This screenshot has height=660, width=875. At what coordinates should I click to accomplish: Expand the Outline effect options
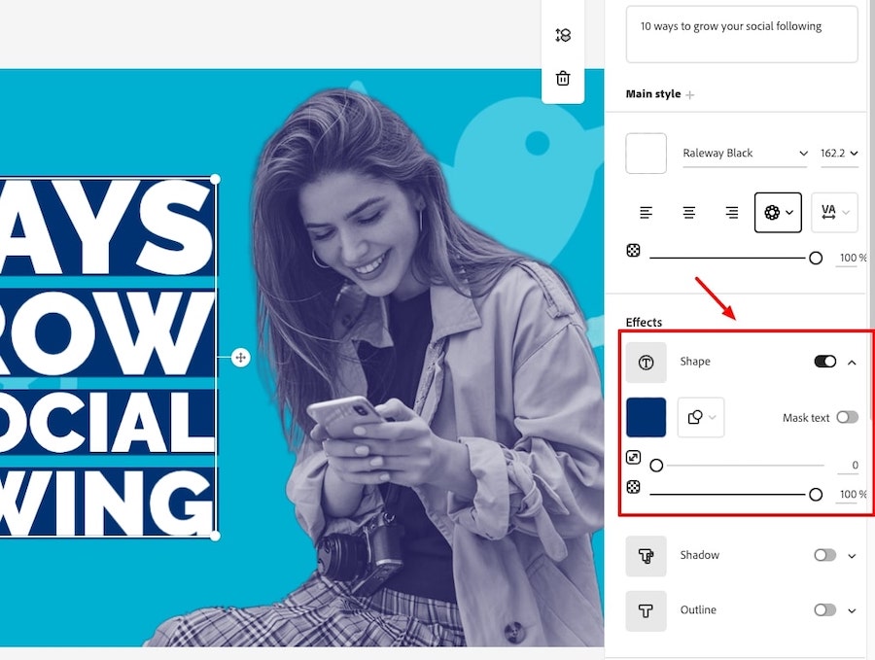point(852,610)
